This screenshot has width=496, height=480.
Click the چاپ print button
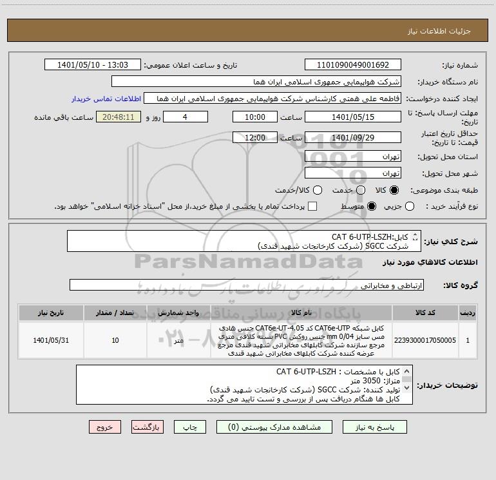[x=190, y=427]
